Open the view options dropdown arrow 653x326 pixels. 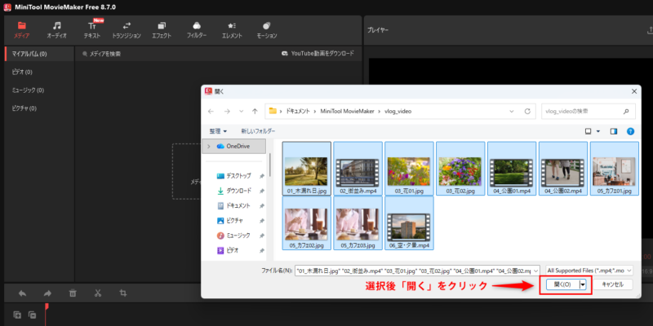click(598, 131)
